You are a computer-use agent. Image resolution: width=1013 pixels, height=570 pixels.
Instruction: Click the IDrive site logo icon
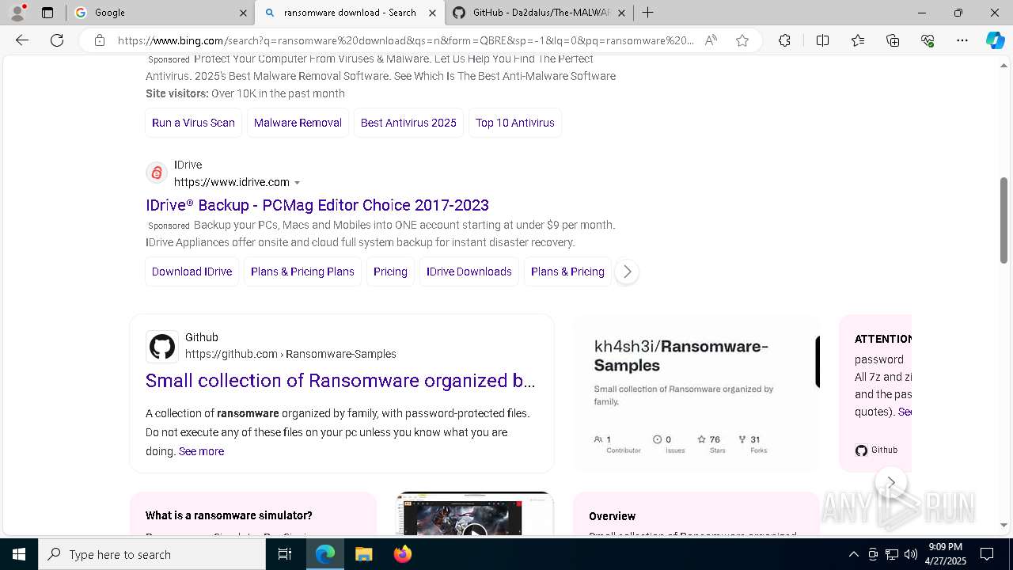[x=157, y=173]
